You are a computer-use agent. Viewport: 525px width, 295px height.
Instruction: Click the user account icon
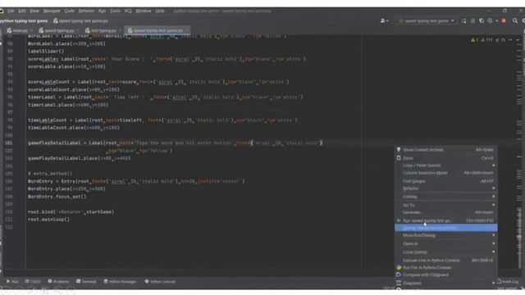(384, 21)
